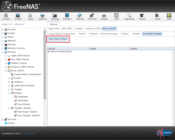
Task: Open the Guide toolbar icon
Action: [157, 17]
